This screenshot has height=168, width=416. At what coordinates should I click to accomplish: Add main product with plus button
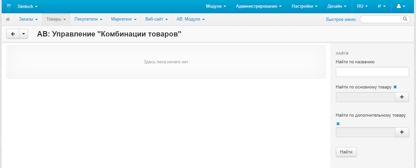(402, 97)
